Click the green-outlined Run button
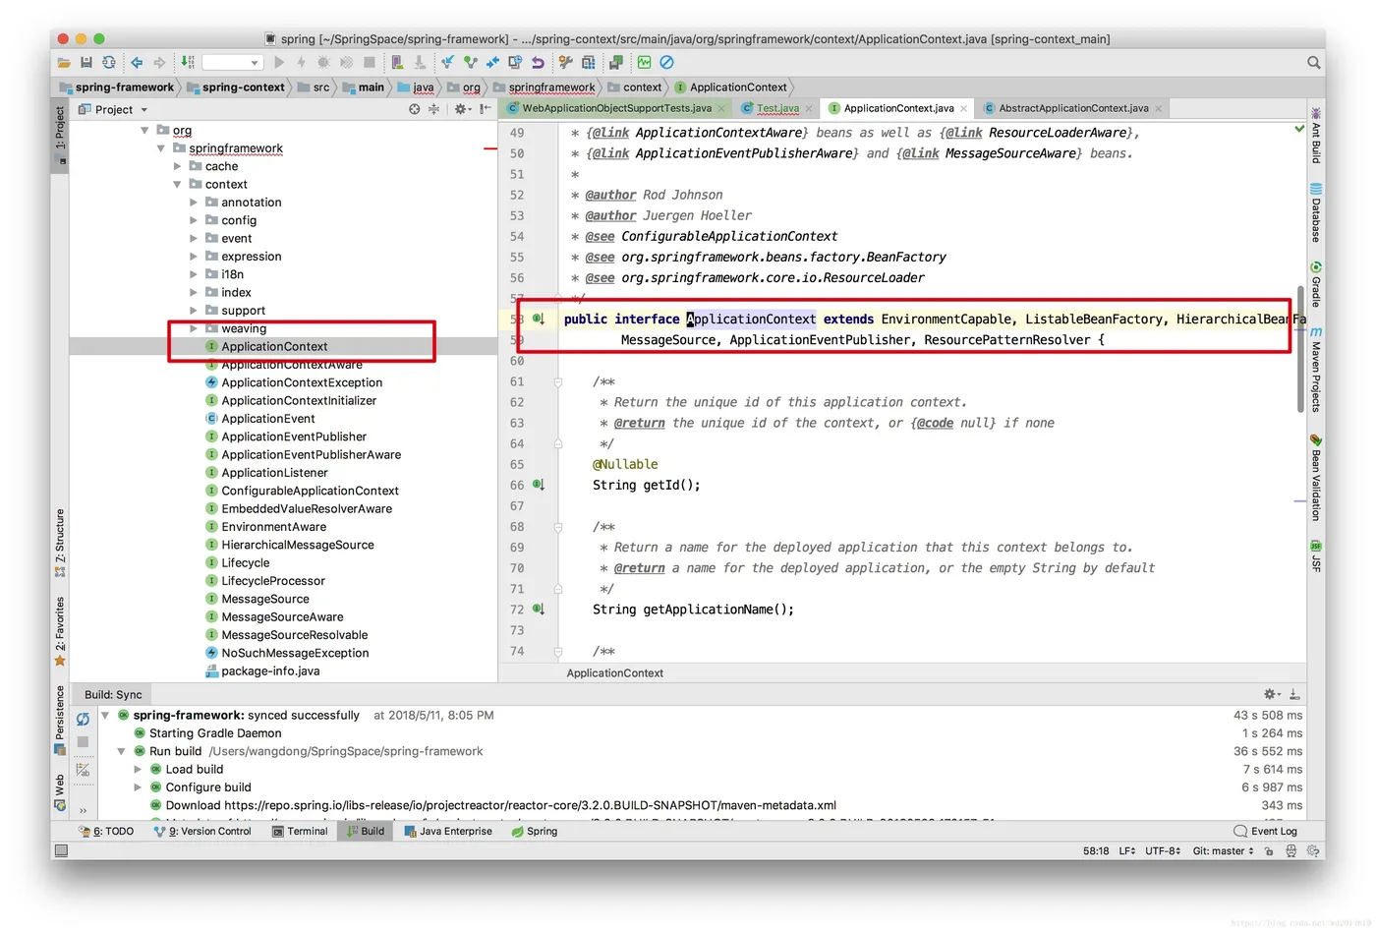The width and height of the screenshot is (1376, 932). click(x=279, y=63)
